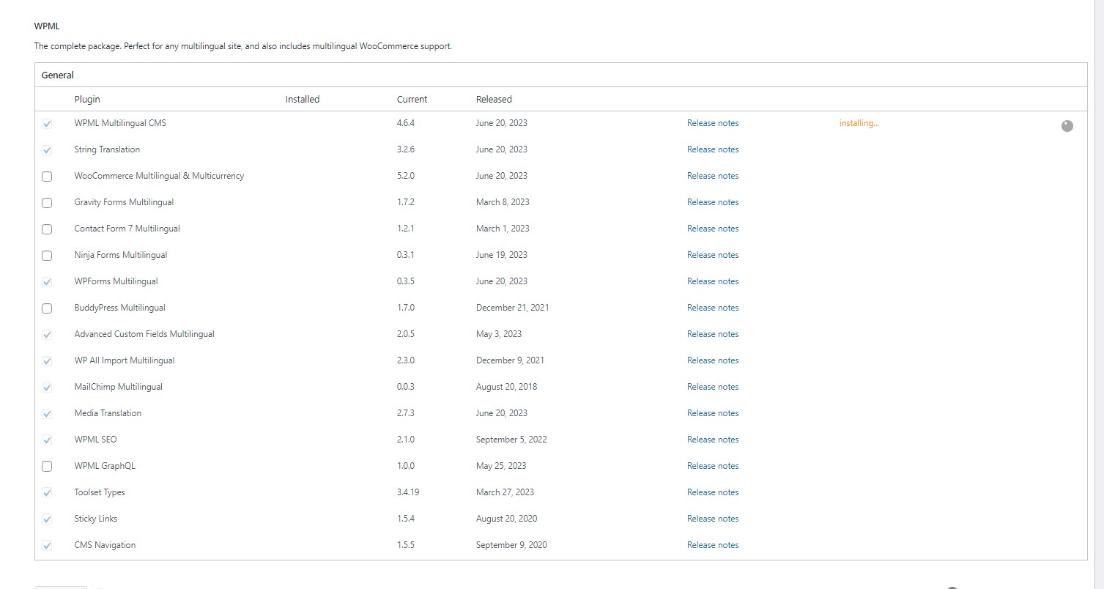The image size is (1104, 589).
Task: Open Release notes for Sticky Links
Action: [713, 519]
